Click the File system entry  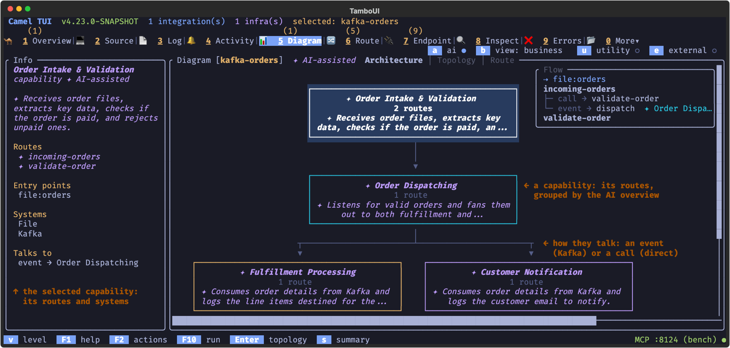tap(28, 224)
